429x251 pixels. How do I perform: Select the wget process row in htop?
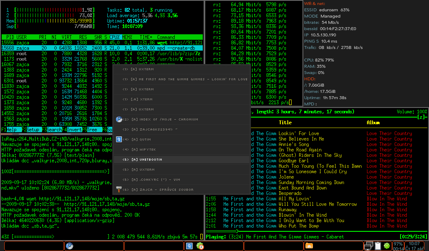tap(102, 43)
